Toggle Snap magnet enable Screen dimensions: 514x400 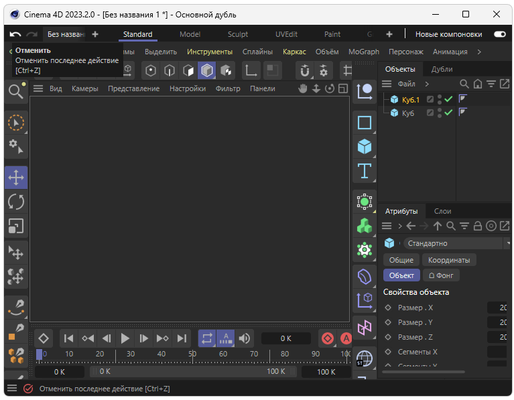pos(305,70)
